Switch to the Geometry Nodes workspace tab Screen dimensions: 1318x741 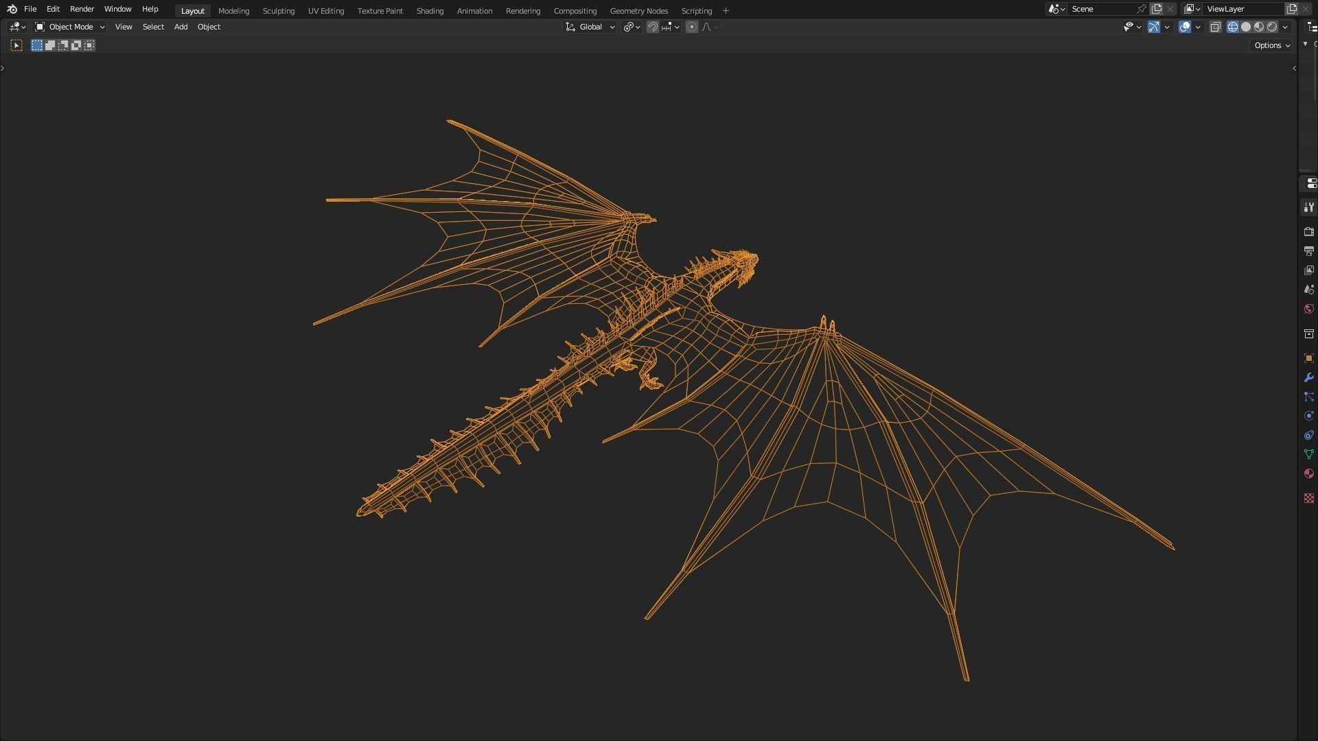click(638, 11)
